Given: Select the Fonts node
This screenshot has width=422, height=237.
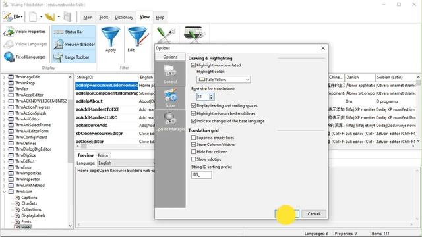Looking at the screenshot, I should pos(26,221).
